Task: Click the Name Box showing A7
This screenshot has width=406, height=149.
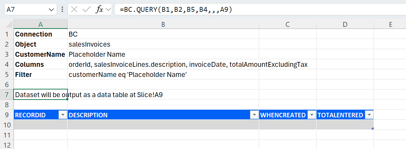Action: coord(24,10)
